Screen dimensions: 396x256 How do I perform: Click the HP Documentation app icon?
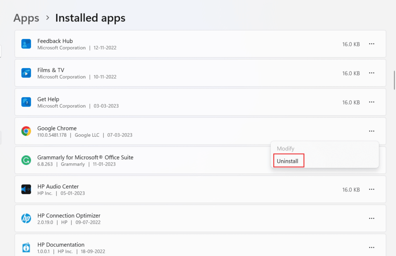click(26, 248)
